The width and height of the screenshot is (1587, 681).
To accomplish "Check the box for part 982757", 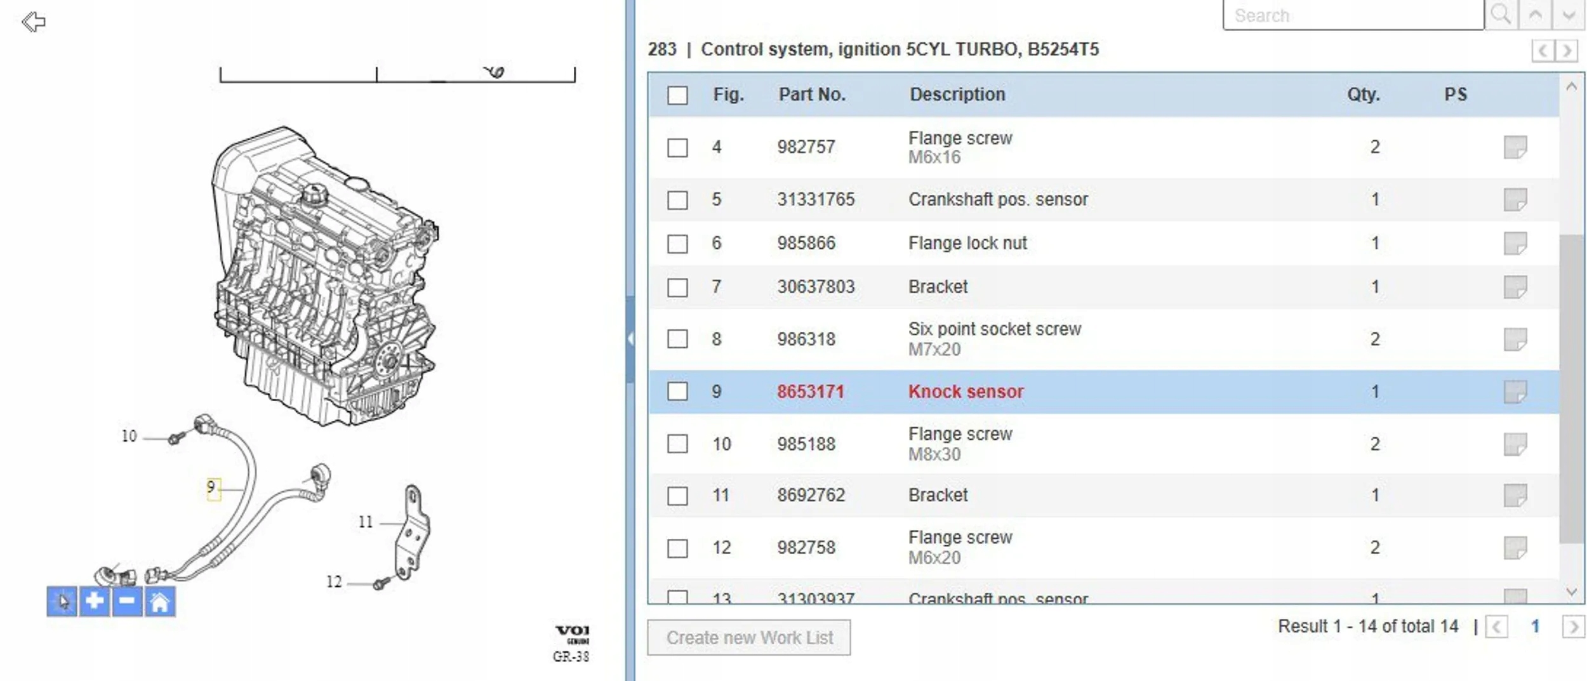I will coord(677,148).
